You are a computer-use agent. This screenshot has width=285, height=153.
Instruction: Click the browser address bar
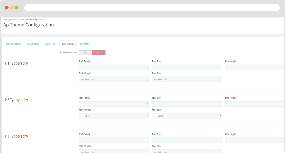click(152, 8)
